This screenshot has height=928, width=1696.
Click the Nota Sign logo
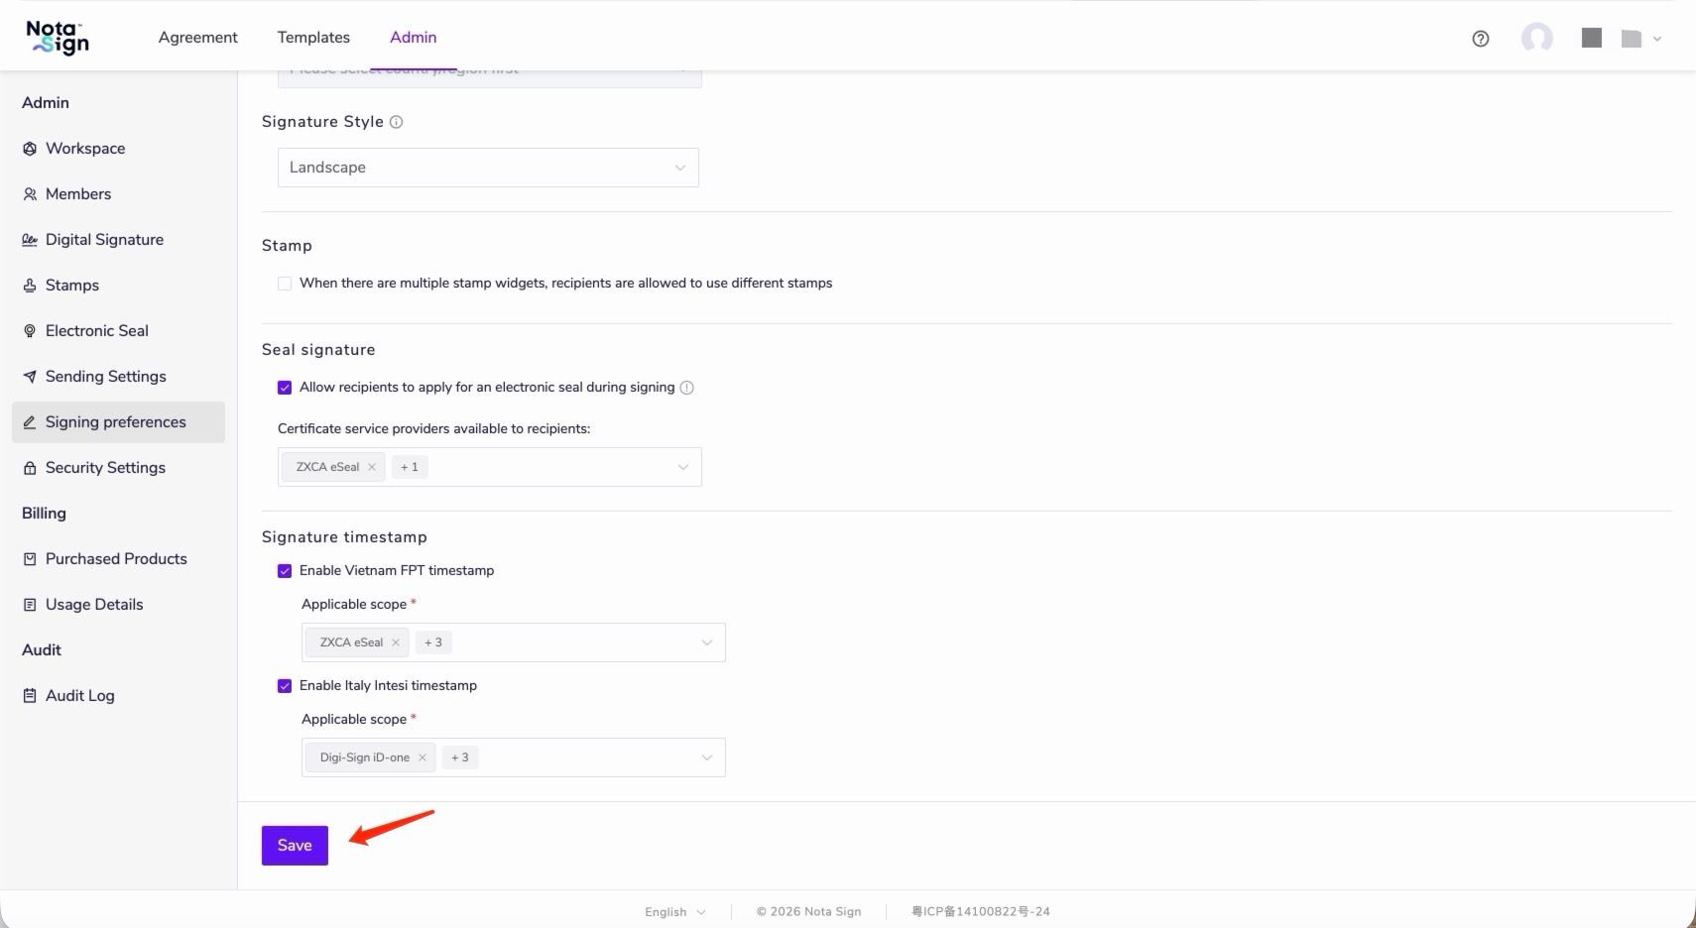pos(58,38)
